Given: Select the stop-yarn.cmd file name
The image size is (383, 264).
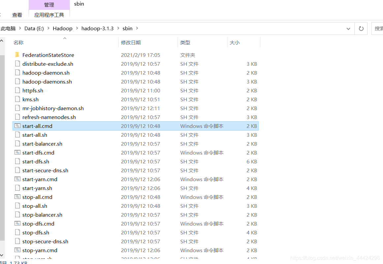Looking at the screenshot, I should coord(40,251).
